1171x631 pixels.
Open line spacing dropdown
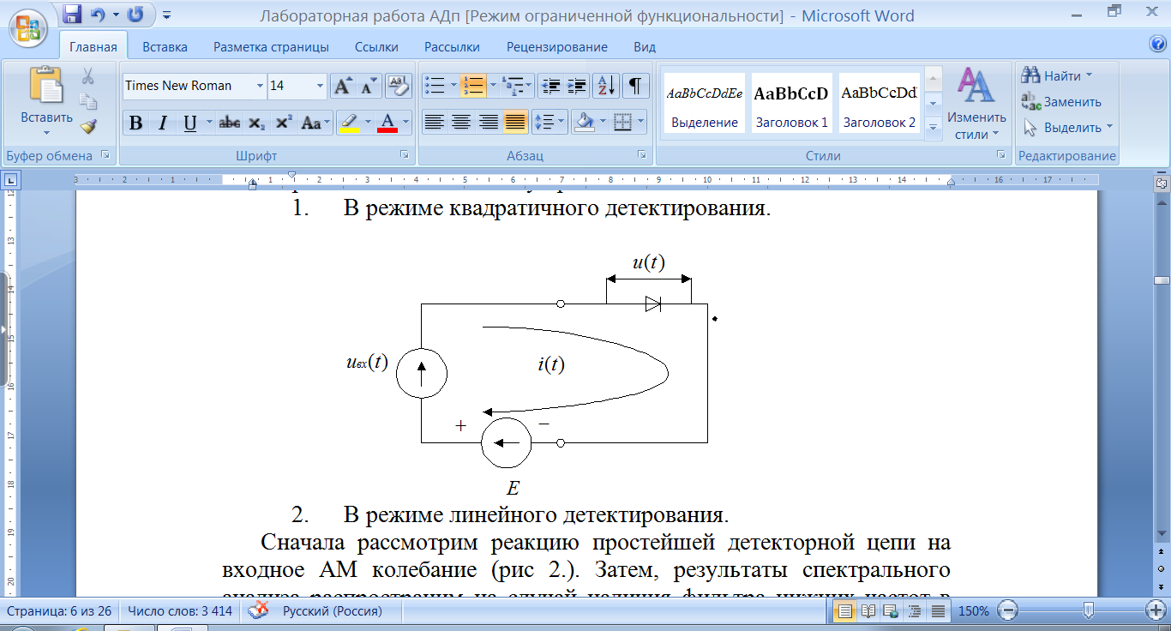[x=549, y=123]
